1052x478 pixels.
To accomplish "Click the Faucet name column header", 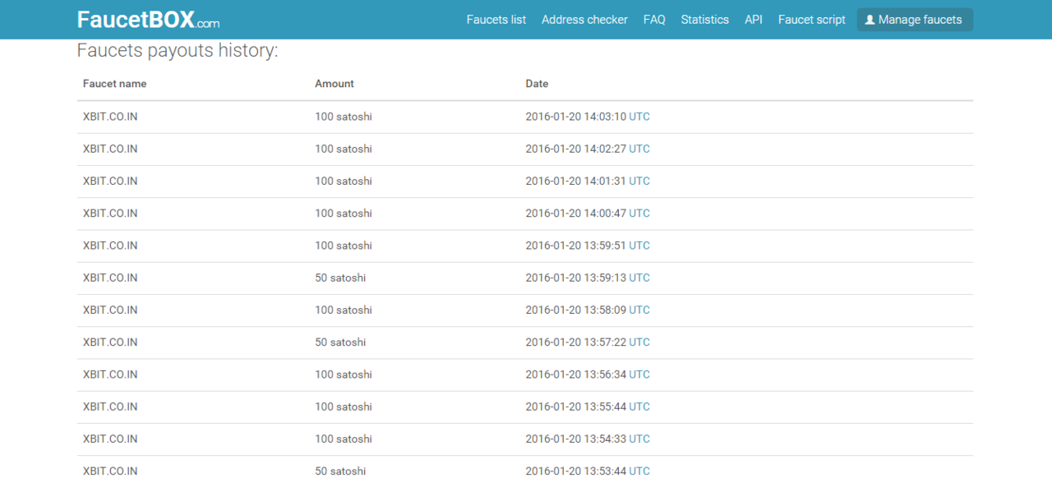I will [114, 84].
